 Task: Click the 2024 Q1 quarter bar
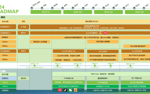coord(46,12)
